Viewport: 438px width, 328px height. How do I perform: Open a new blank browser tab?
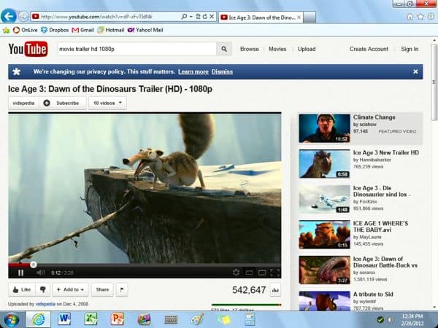[310, 17]
